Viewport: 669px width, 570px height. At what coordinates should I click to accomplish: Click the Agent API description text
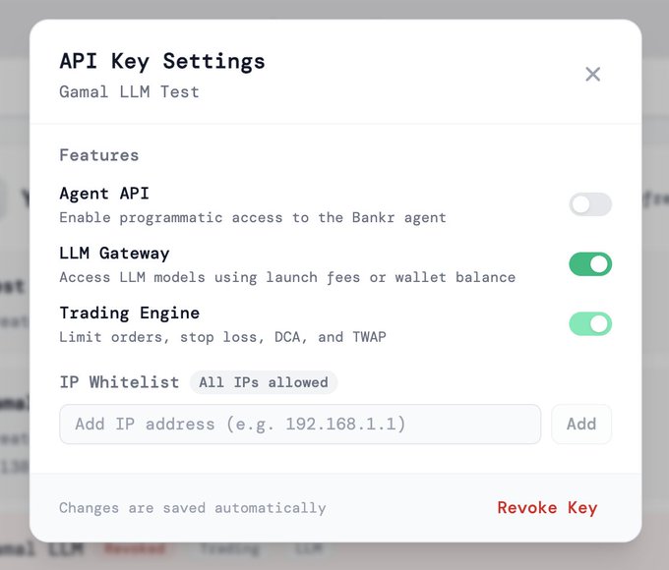click(253, 217)
